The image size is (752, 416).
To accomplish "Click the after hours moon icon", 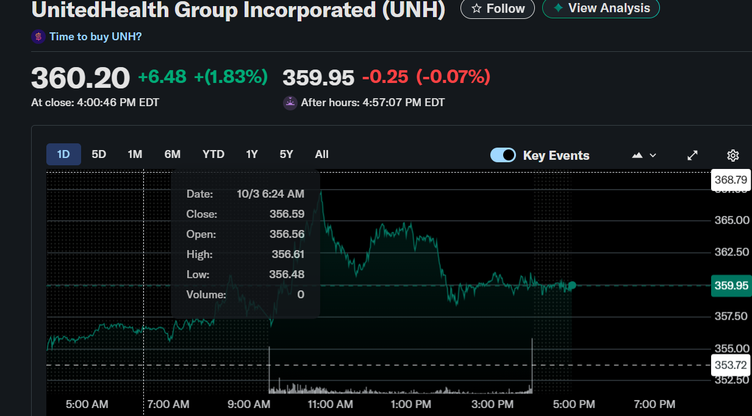I will [x=290, y=102].
